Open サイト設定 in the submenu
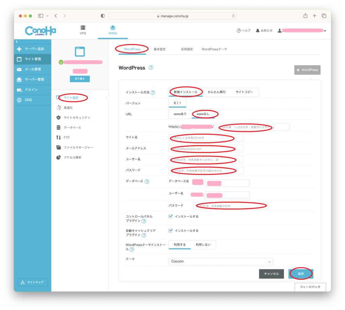 (71, 98)
